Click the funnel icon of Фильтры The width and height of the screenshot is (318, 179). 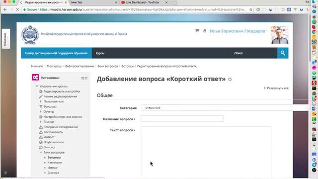[x=41, y=107]
